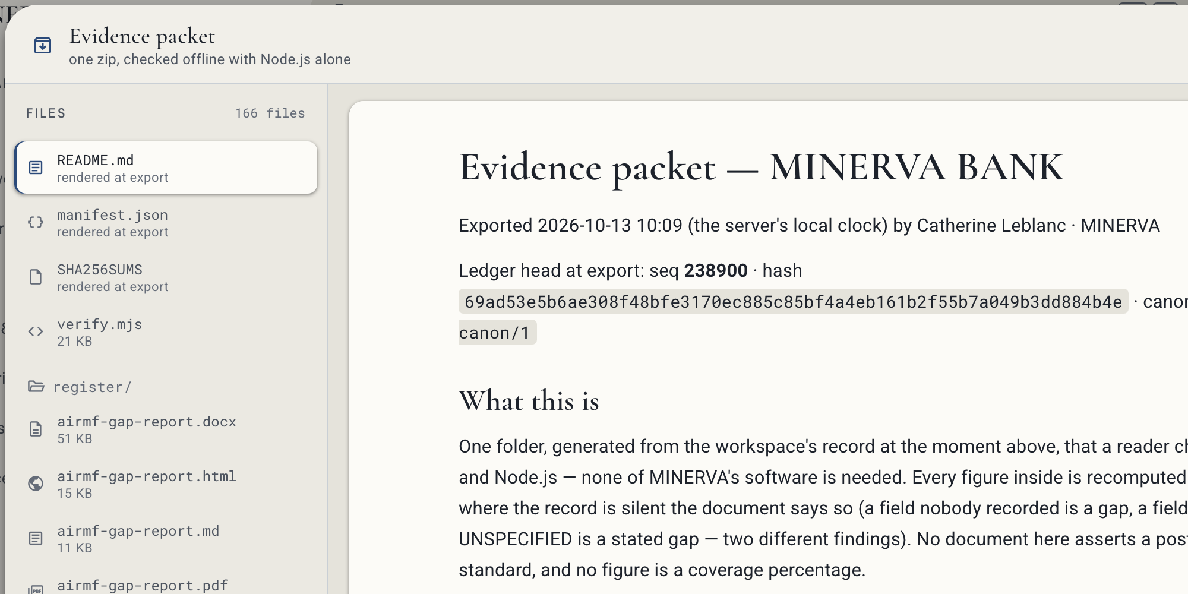Click the 'What this is' heading
Viewport: 1188px width, 594px height.
coord(529,401)
